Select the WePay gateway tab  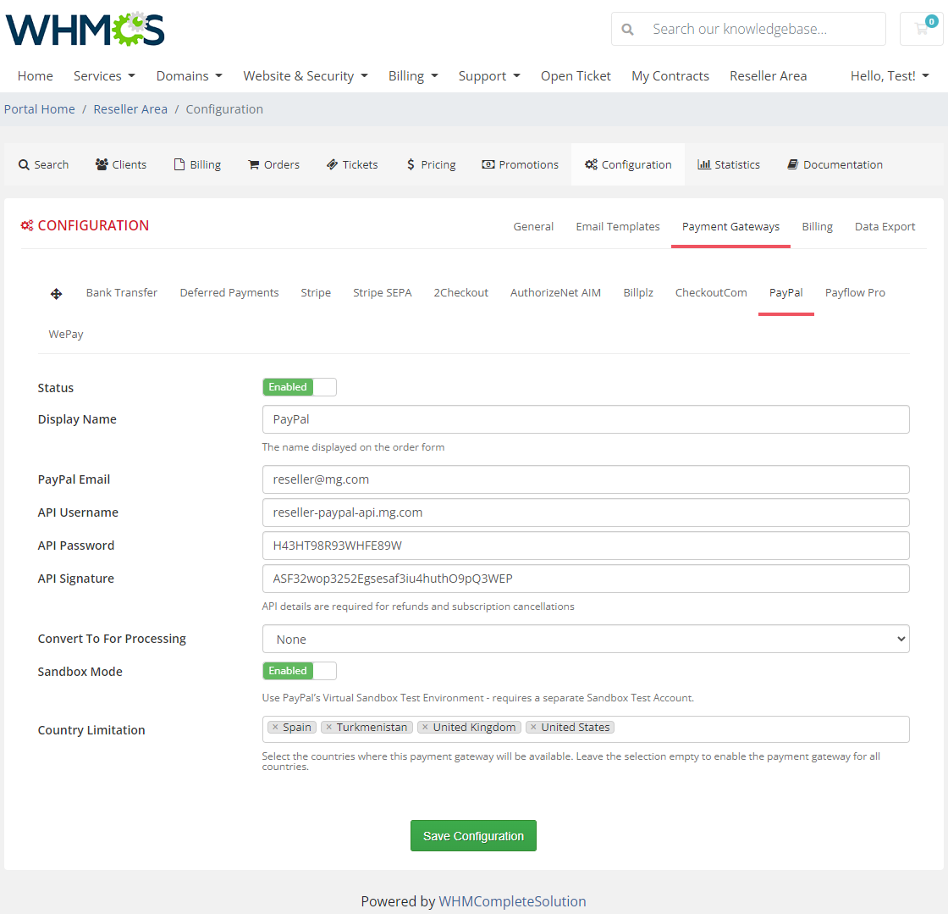(x=66, y=335)
